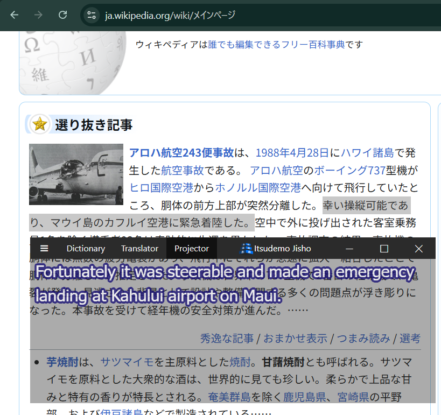Image resolution: width=441 pixels, height=415 pixels.
Task: Open the 選考 link
Action: (410, 339)
